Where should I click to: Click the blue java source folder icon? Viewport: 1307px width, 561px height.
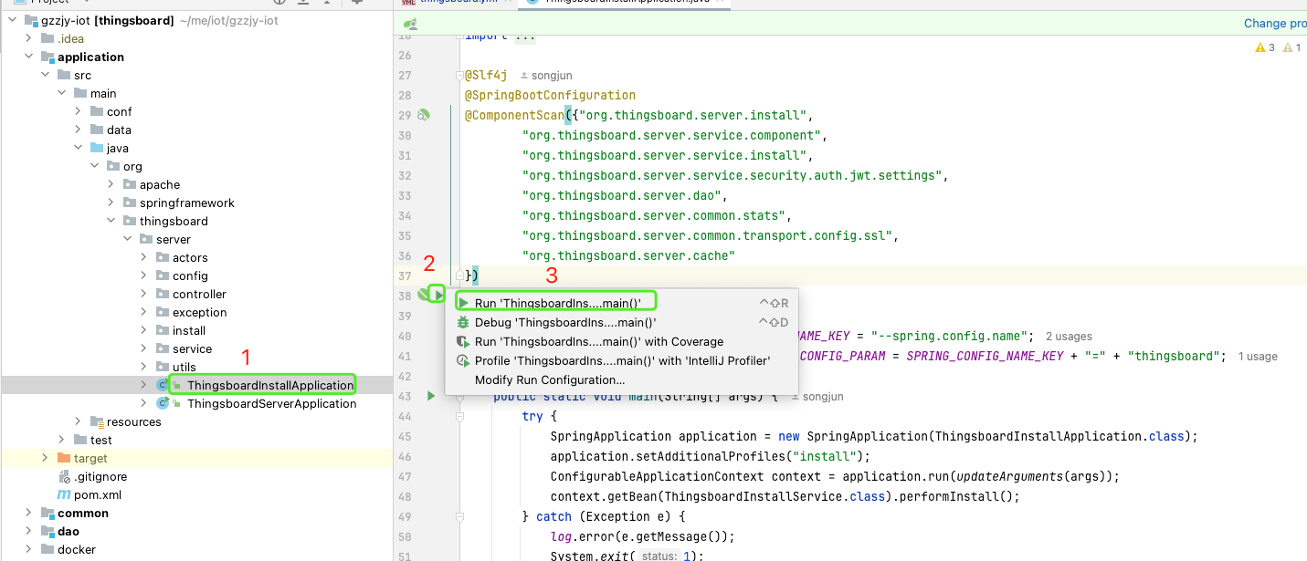coord(97,148)
